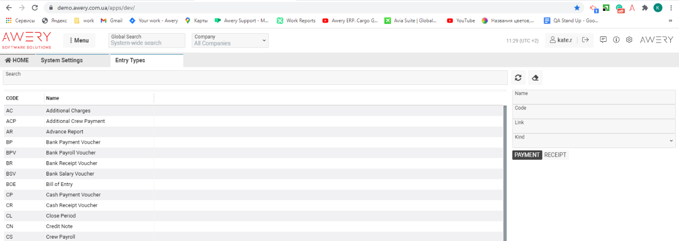Click the refresh icon beside search bar
The height and width of the screenshot is (241, 679).
click(x=518, y=78)
